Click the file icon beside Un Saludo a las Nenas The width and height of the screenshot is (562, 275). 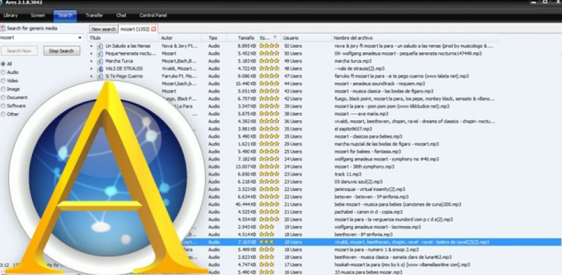100,46
